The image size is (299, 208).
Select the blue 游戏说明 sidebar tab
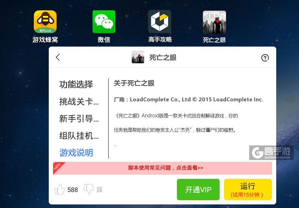(x=76, y=153)
